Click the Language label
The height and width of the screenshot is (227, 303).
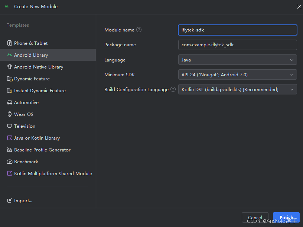(x=115, y=60)
